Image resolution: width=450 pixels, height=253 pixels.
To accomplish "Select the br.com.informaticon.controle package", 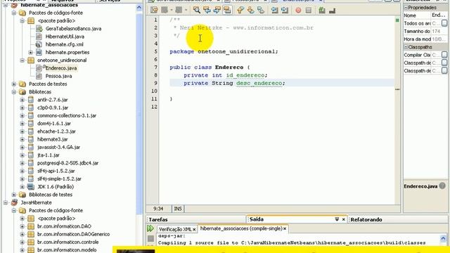I will point(68,242).
